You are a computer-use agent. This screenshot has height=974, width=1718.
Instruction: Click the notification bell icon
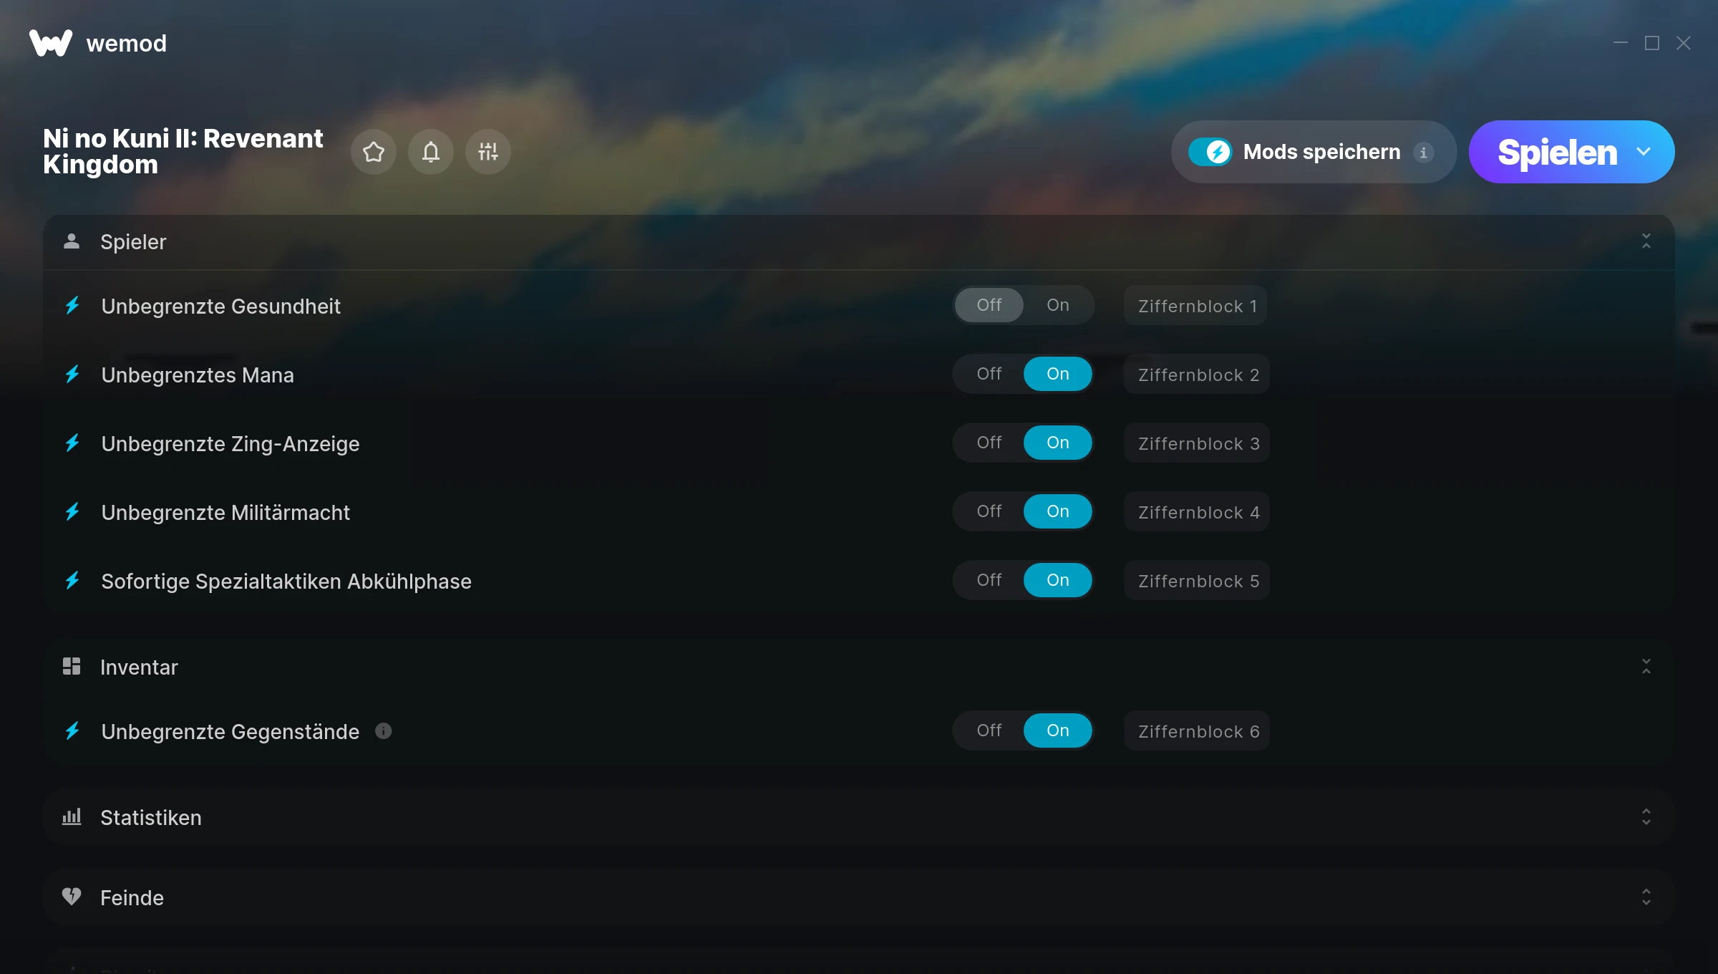click(431, 152)
